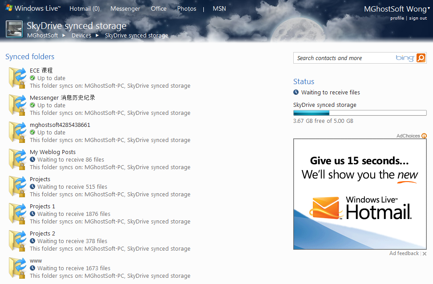The height and width of the screenshot is (284, 433).
Task: Click the www synced folder icon
Action: click(x=18, y=268)
